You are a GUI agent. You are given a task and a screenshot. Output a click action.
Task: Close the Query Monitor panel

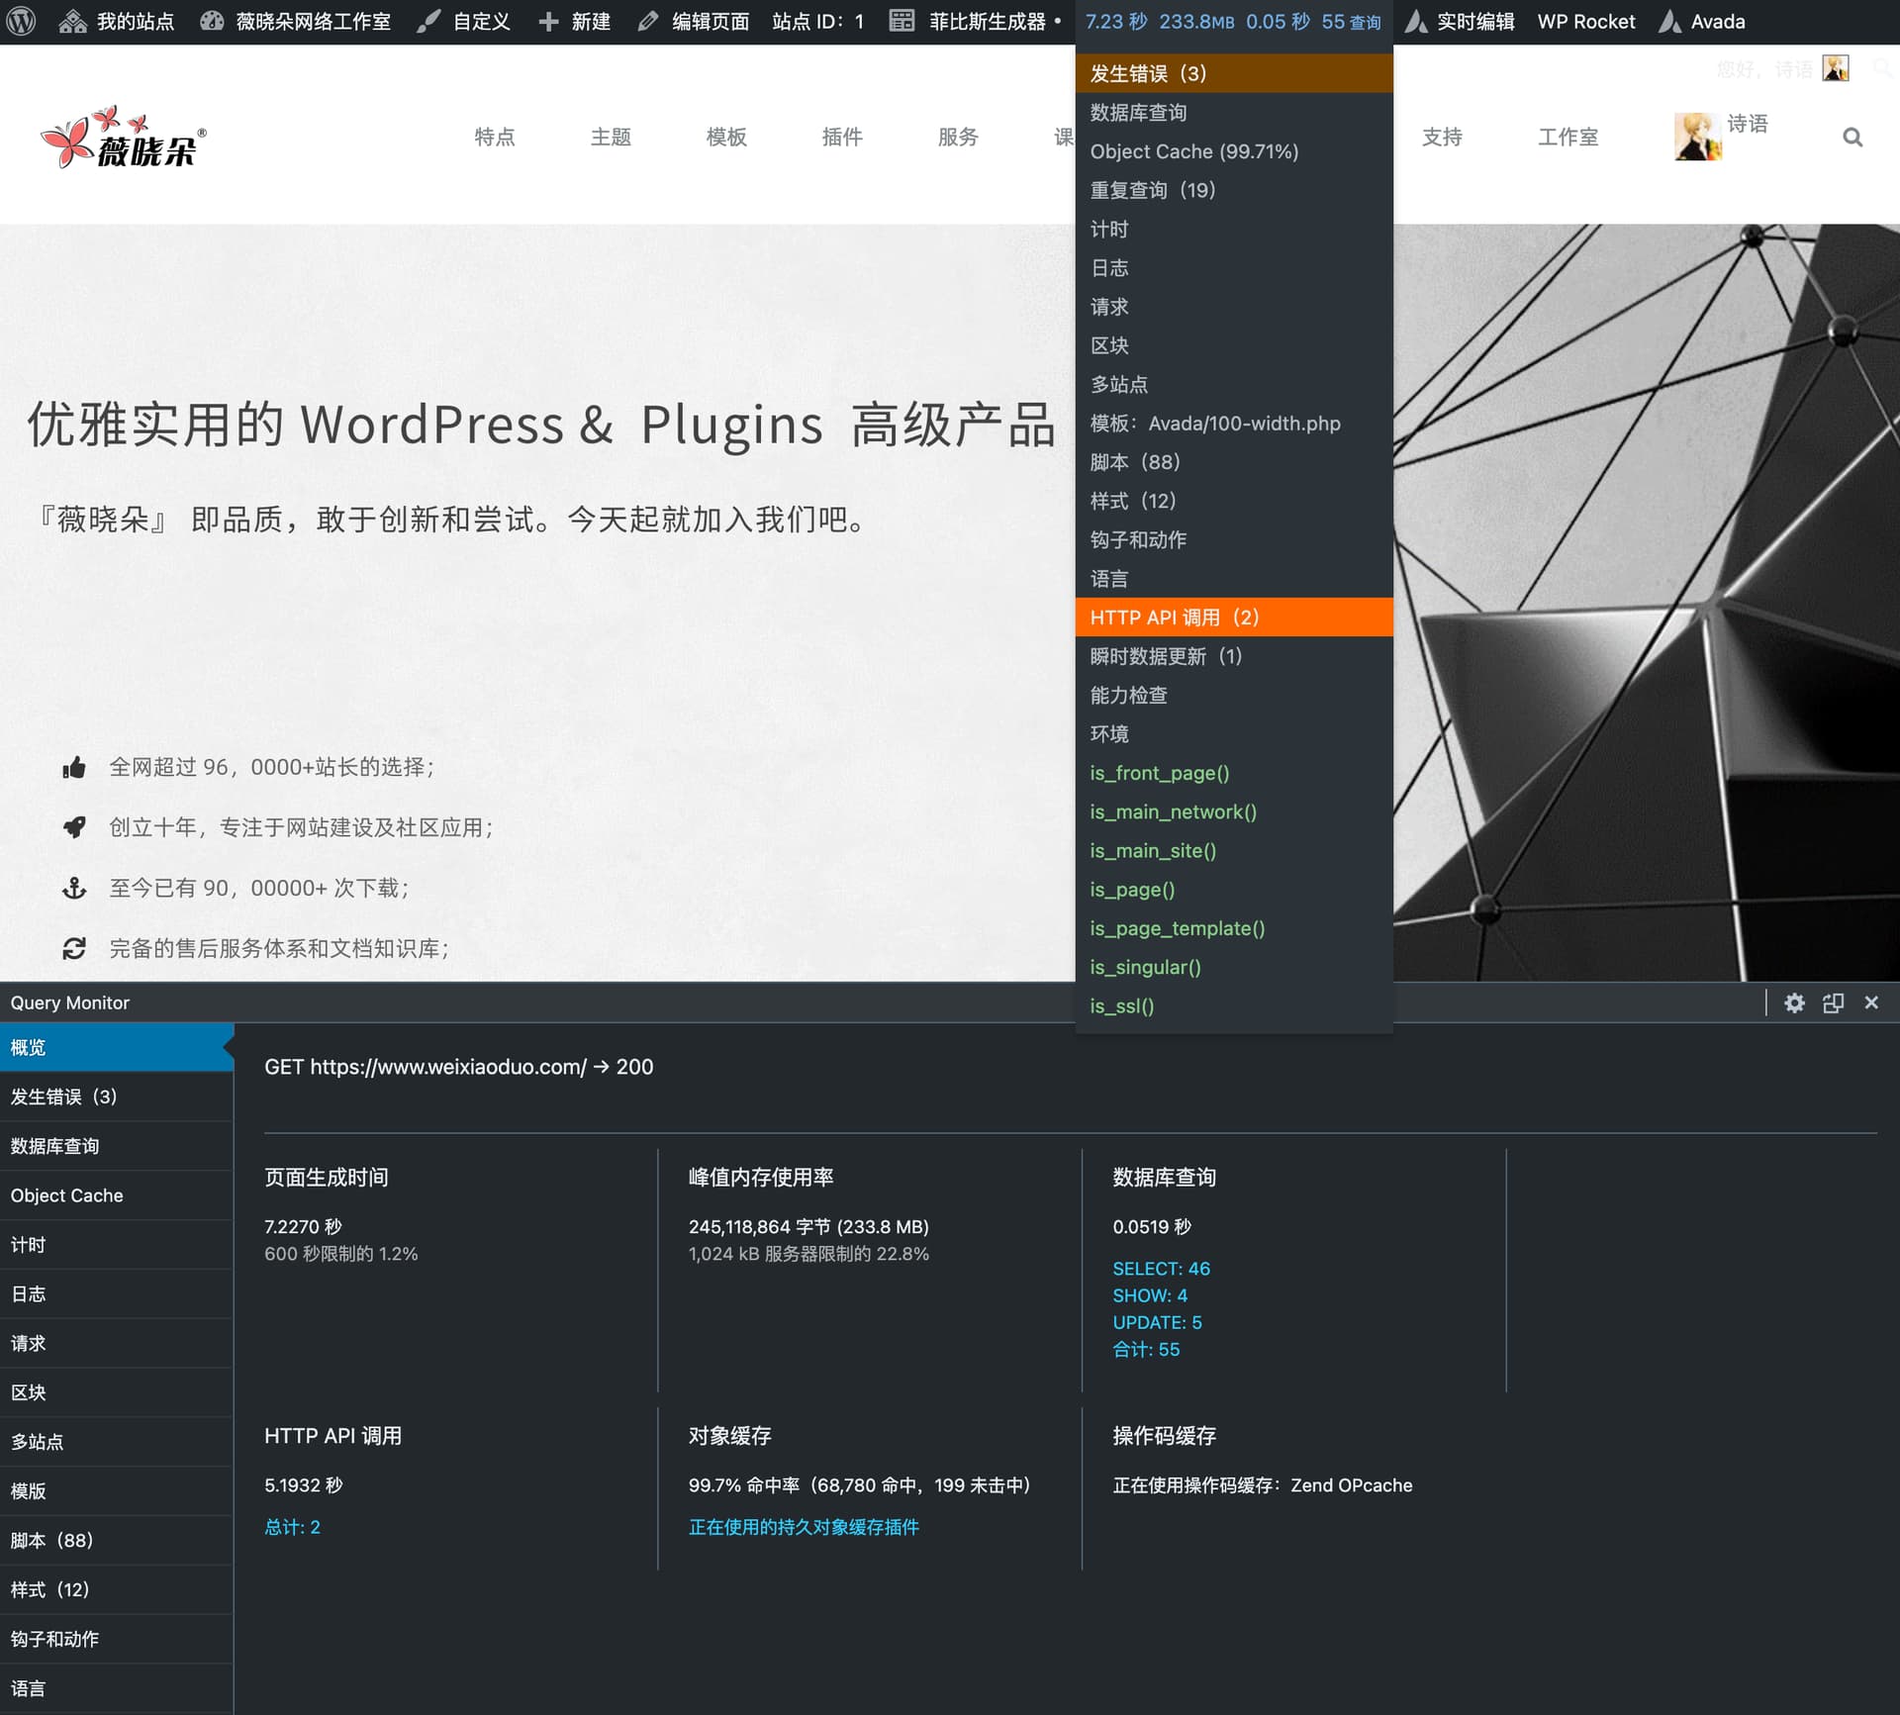pyautogui.click(x=1871, y=1002)
